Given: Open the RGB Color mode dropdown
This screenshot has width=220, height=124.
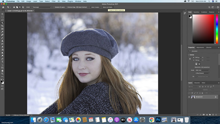Looking at the screenshot, I should [202, 70].
